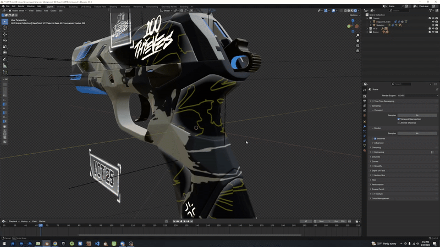
Task: Click the outliner search field
Action: click(399, 10)
